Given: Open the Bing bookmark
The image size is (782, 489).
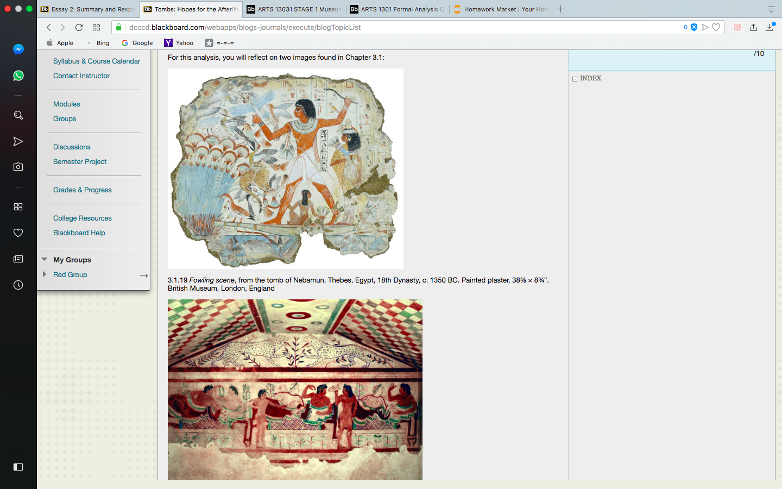Looking at the screenshot, I should [x=98, y=43].
